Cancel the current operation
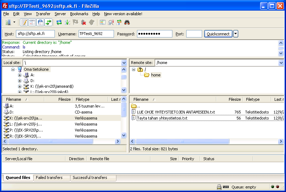The height and width of the screenshot is (192, 286). tap(75, 23)
